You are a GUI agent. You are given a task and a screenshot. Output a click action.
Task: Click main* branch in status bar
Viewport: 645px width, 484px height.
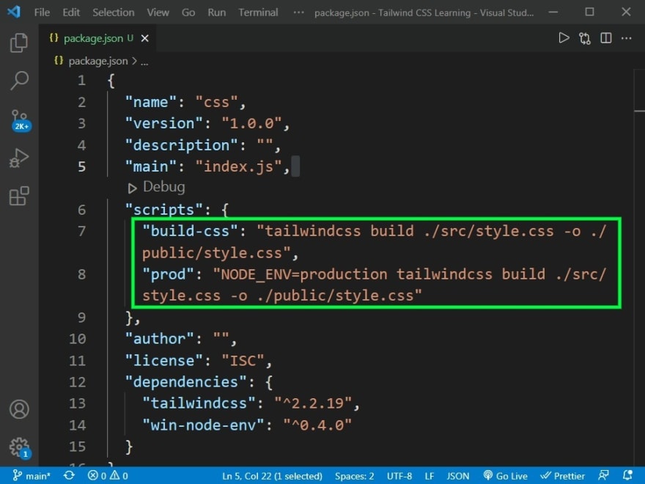pyautogui.click(x=32, y=476)
